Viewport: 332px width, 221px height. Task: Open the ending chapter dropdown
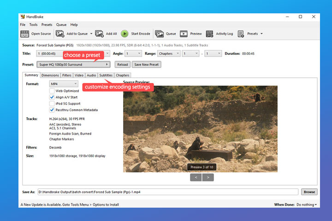[x=213, y=53]
